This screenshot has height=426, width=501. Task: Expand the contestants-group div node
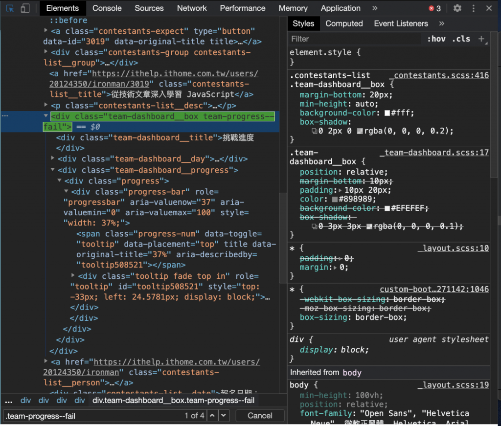(x=46, y=52)
